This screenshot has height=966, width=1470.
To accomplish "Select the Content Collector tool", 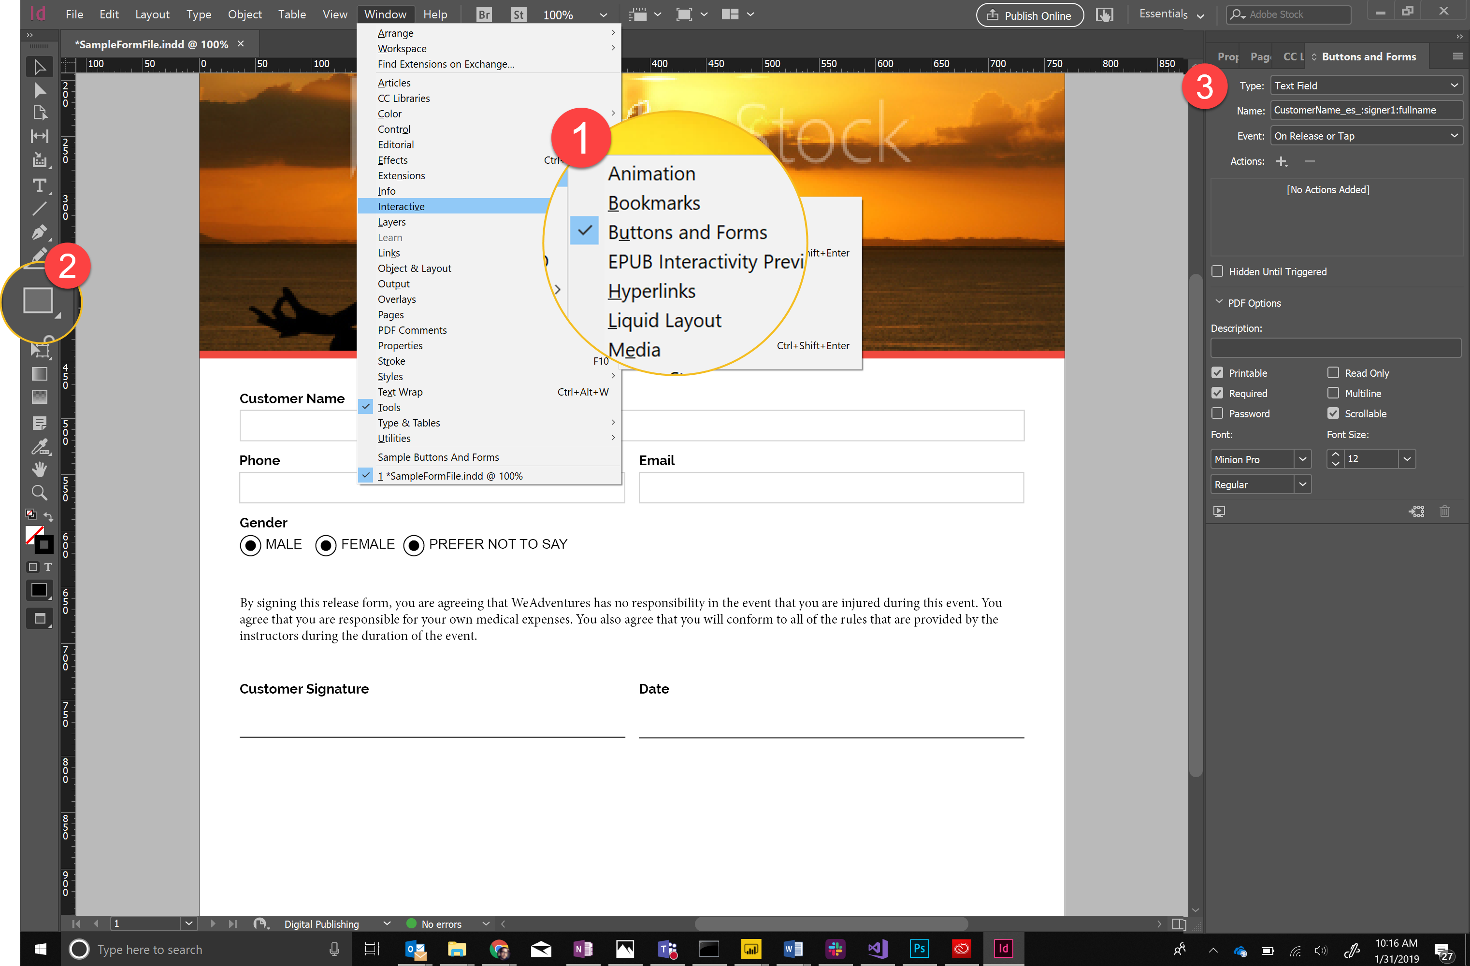I will pyautogui.click(x=40, y=160).
